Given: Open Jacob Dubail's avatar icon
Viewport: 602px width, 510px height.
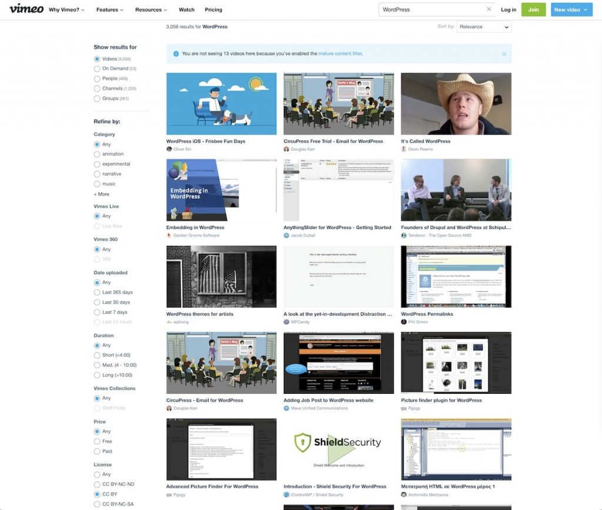Looking at the screenshot, I should coord(286,235).
